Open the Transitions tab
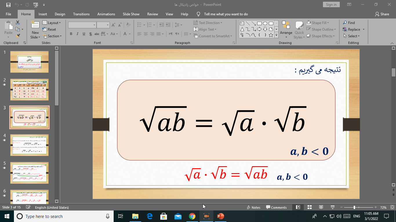Viewport: 396px width, 222px height. coord(81,14)
